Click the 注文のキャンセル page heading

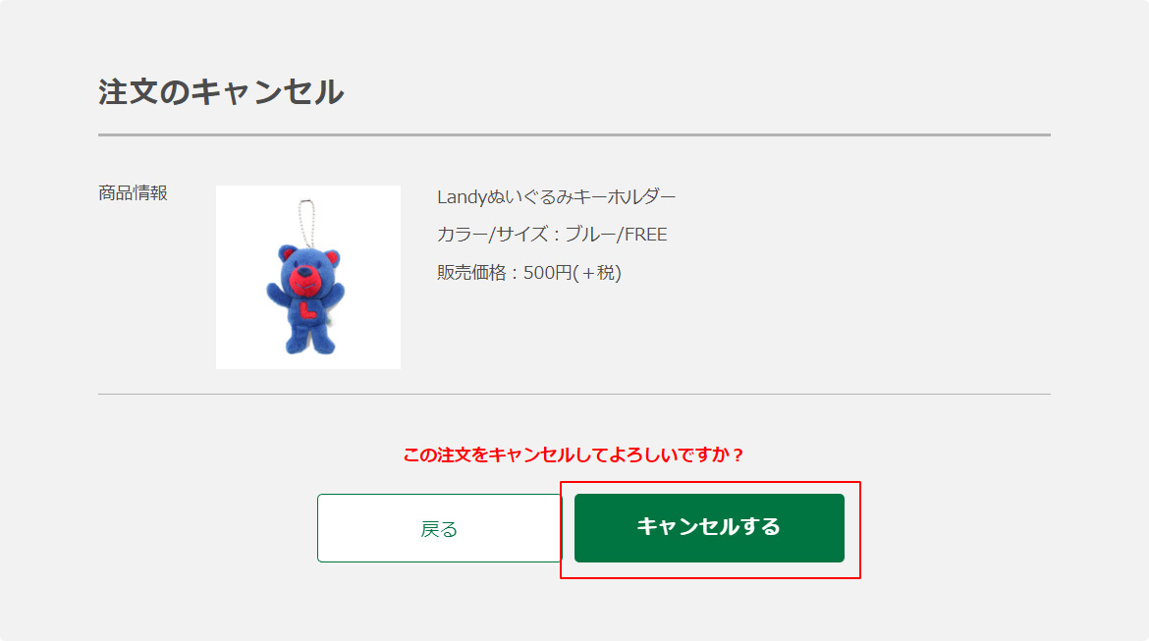point(221,92)
